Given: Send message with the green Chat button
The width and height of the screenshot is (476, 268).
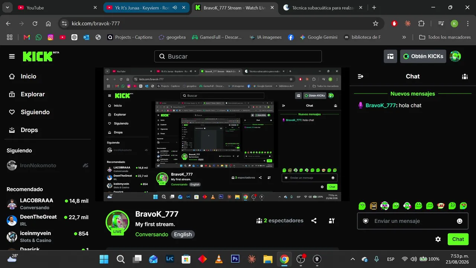Looking at the screenshot, I should click(458, 239).
